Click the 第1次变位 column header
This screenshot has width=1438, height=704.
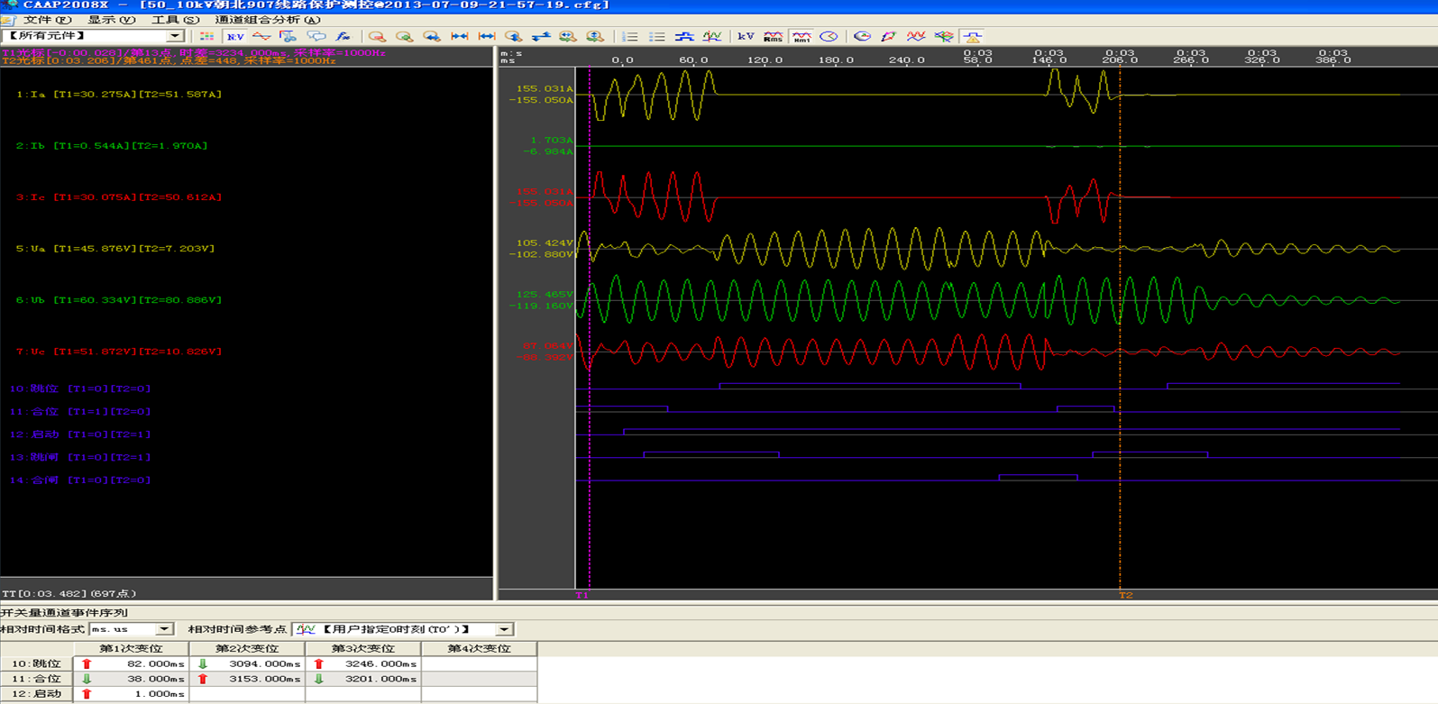[131, 649]
